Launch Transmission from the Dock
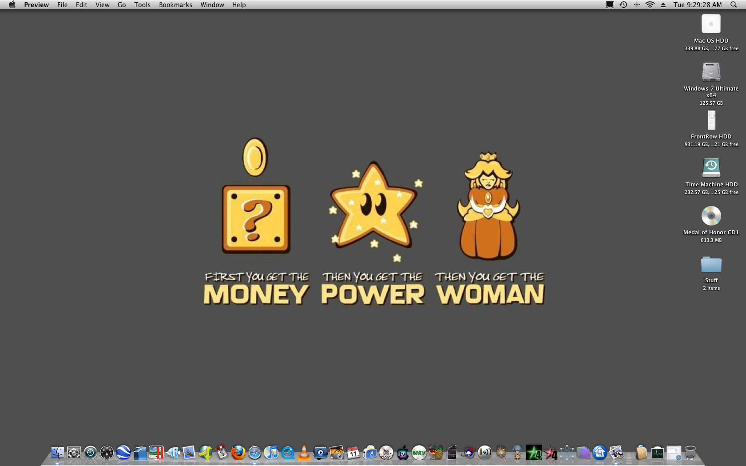The height and width of the screenshot is (466, 746). (222, 453)
